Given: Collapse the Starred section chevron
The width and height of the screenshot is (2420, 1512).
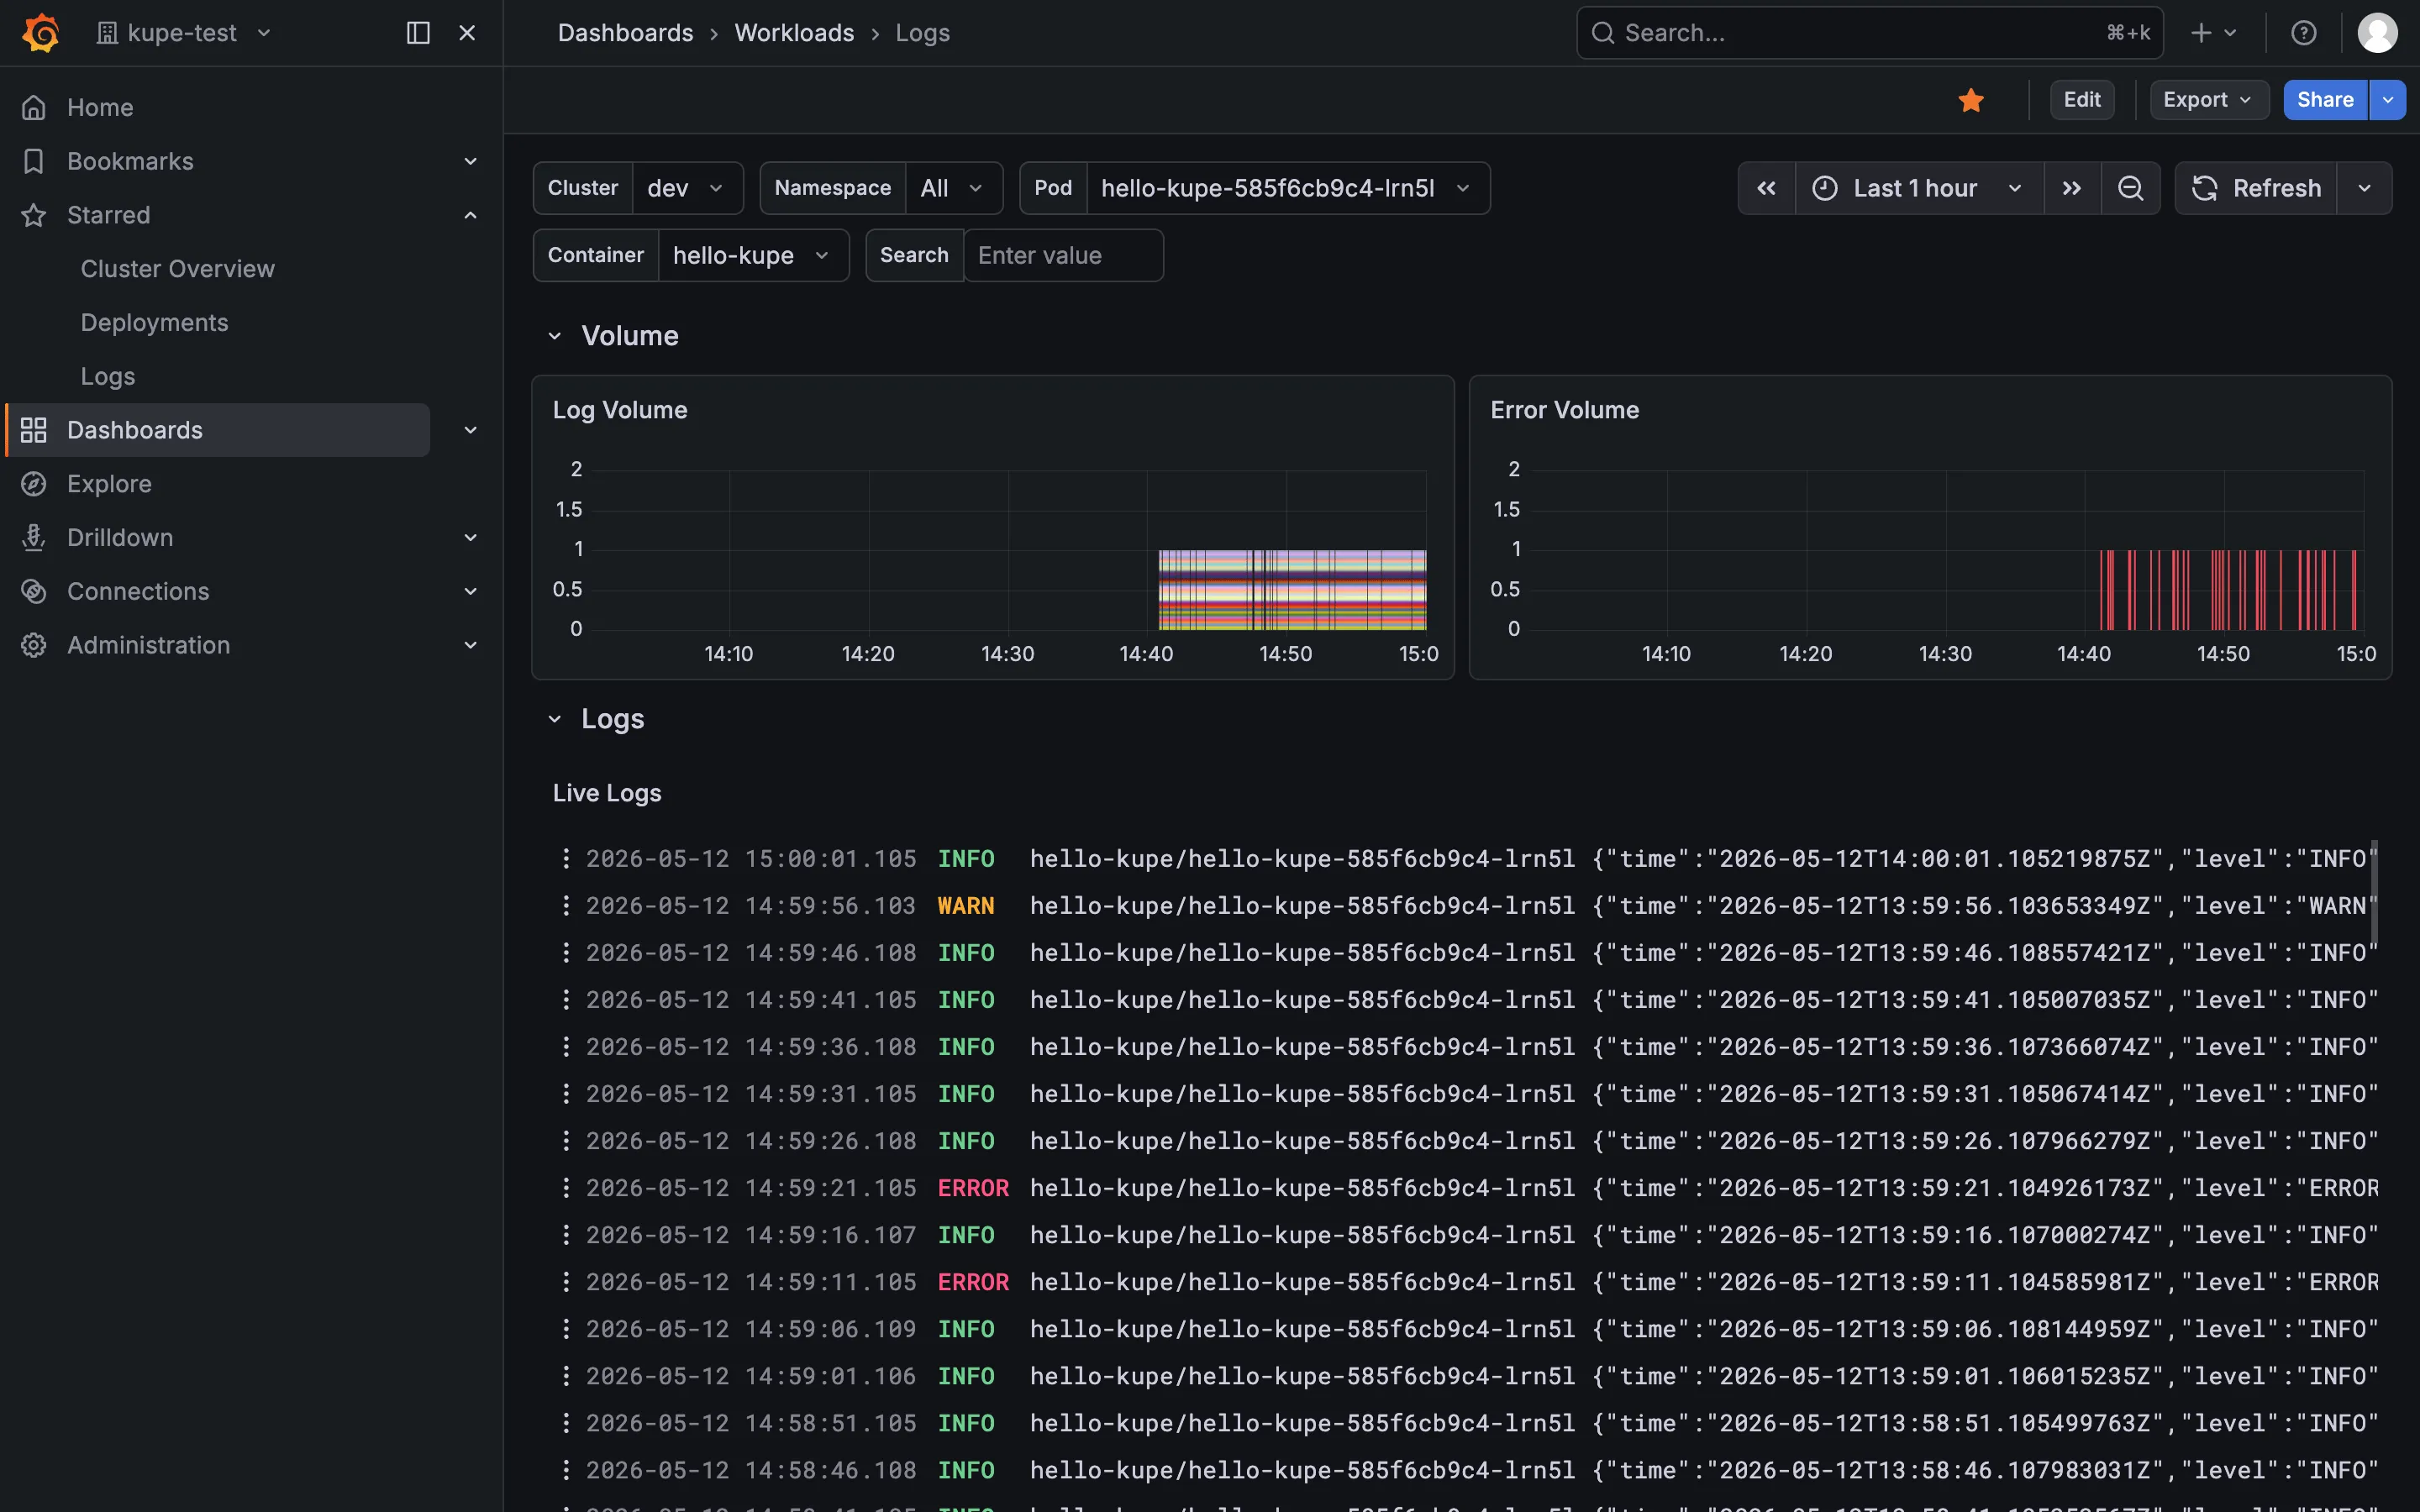Looking at the screenshot, I should pos(470,215).
